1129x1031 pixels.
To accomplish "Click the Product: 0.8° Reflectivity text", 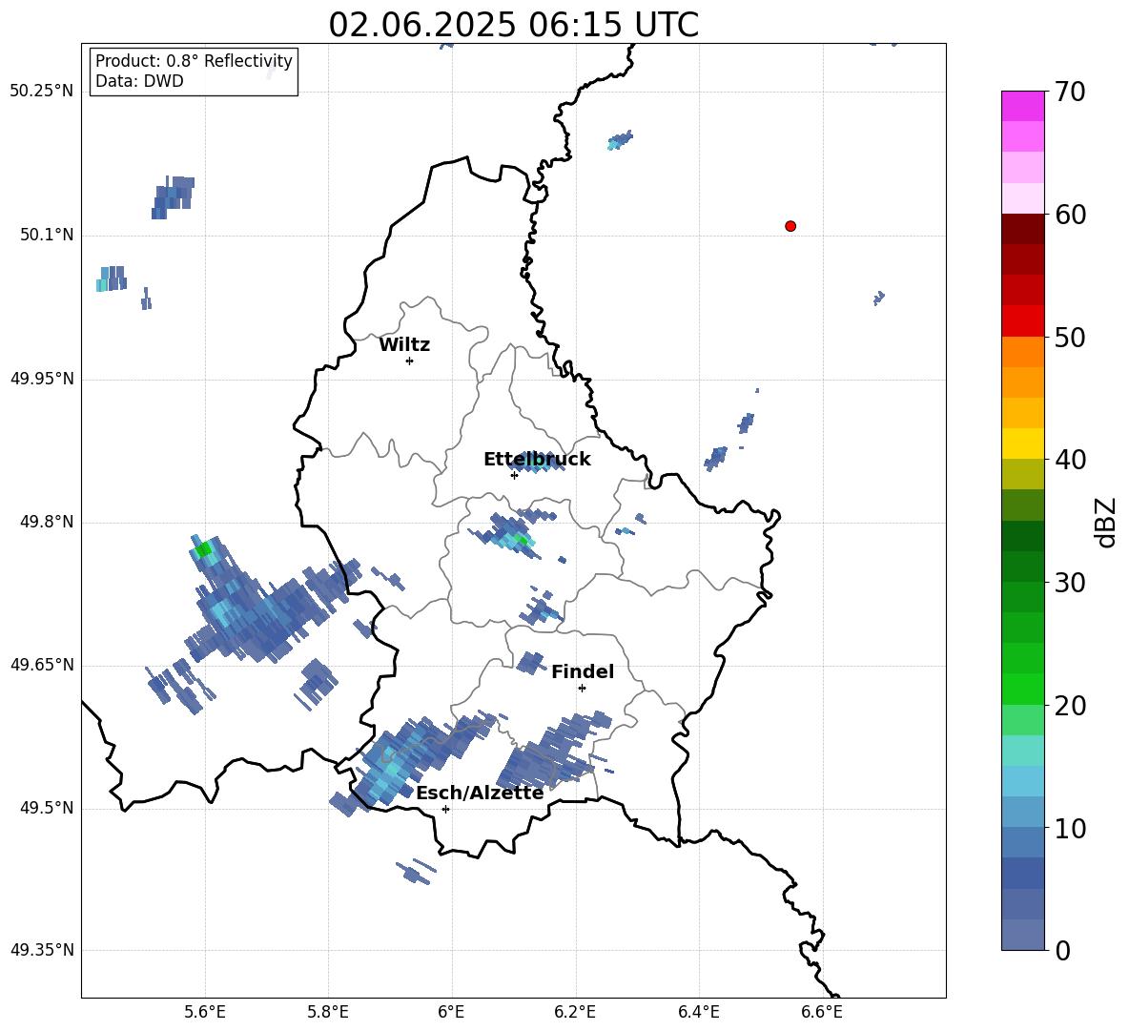I will [194, 60].
